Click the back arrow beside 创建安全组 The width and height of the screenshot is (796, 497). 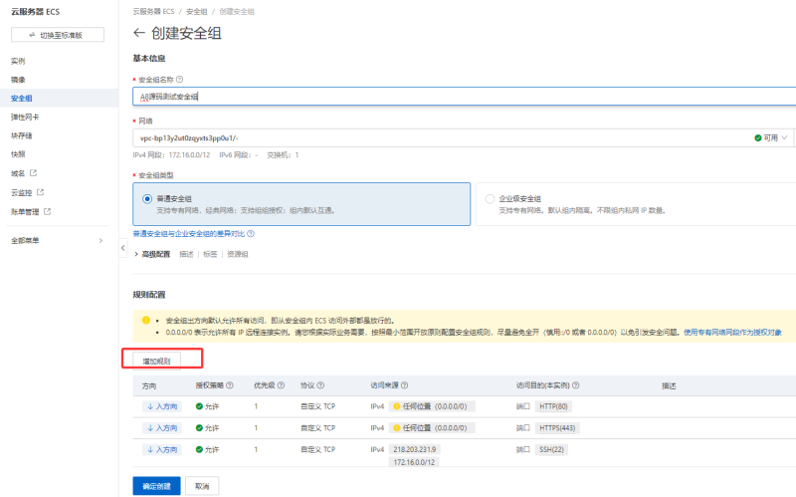tap(138, 33)
